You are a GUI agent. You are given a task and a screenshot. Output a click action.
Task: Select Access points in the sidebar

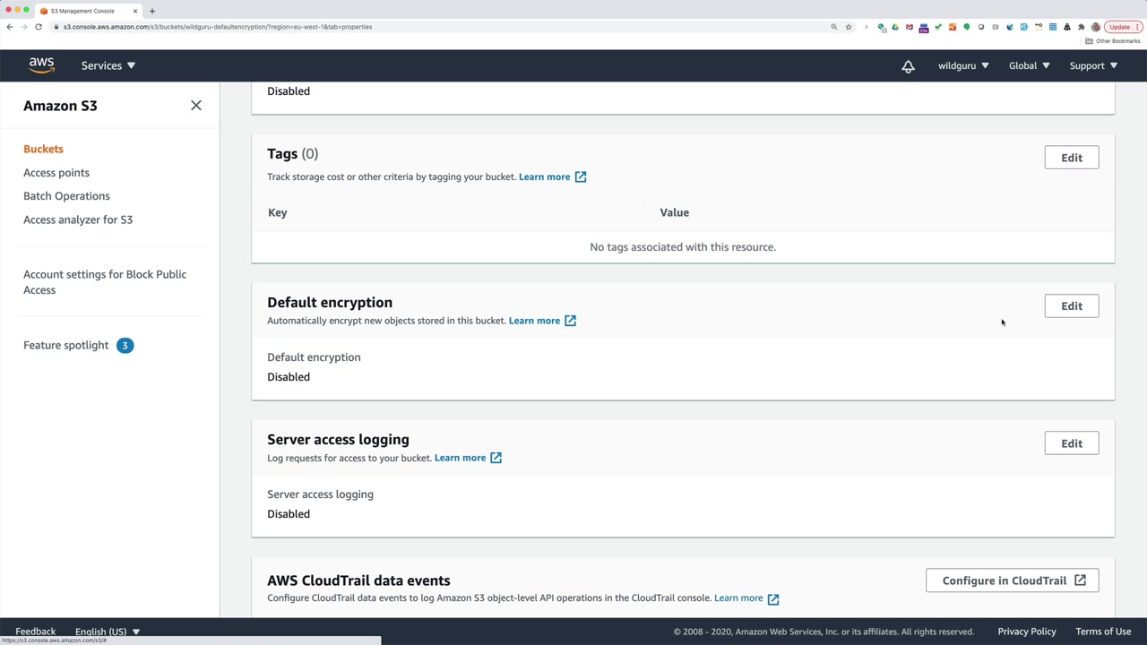pyautogui.click(x=56, y=173)
